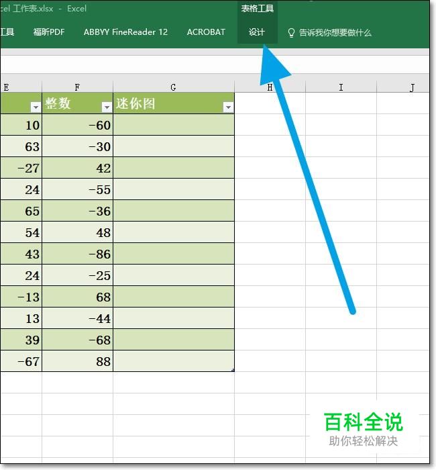Open the ABBYY FineReader 12 tab
Viewport: 436px width, 470px height.
tap(125, 32)
